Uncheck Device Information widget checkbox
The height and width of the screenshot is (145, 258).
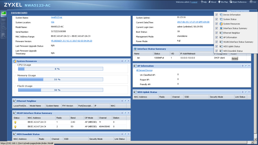[x=216, y=15]
